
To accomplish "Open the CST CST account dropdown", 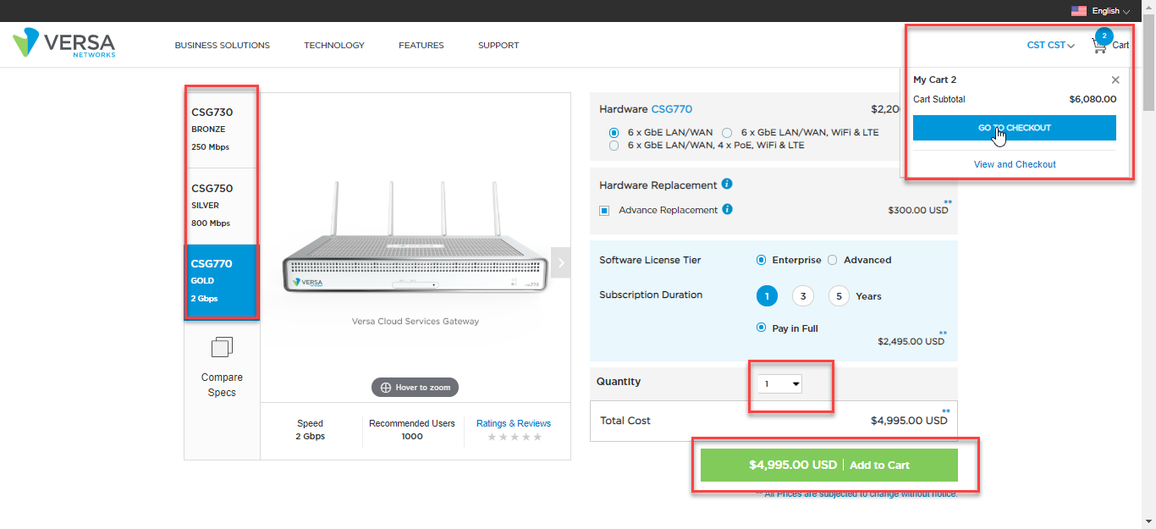I will pos(1050,46).
